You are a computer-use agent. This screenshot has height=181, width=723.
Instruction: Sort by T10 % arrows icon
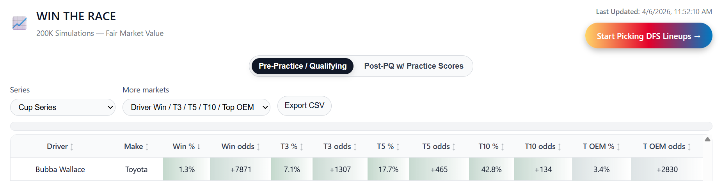click(x=503, y=147)
